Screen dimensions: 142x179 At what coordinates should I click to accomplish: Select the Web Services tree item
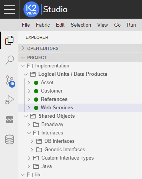tap(80, 108)
